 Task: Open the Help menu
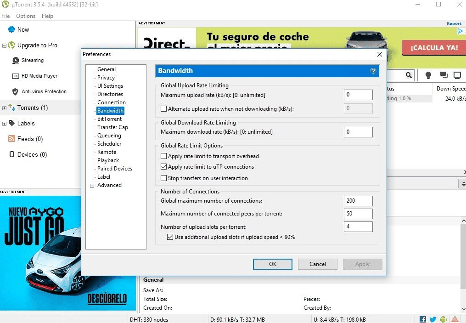point(47,16)
